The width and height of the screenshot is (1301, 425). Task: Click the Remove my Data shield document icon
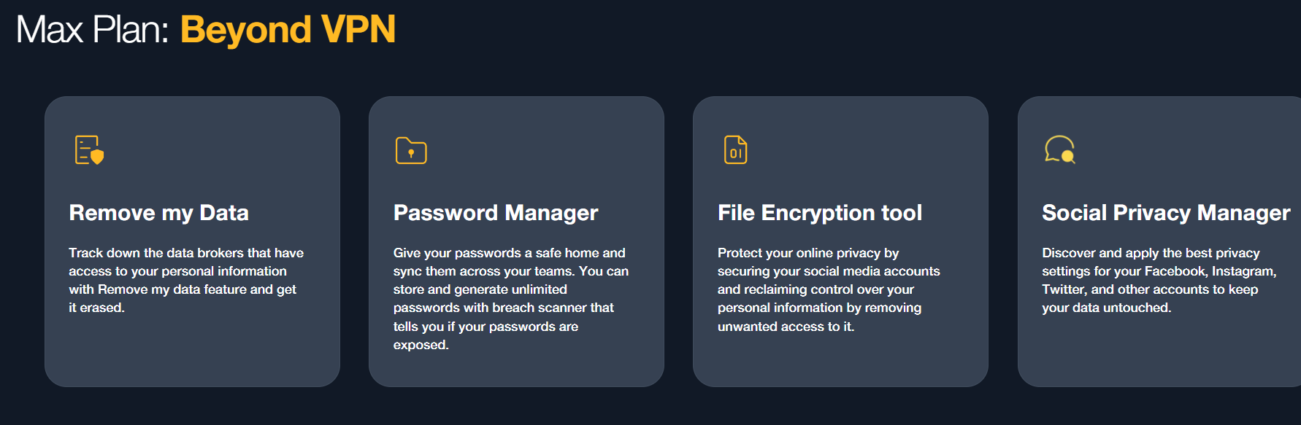tap(90, 150)
